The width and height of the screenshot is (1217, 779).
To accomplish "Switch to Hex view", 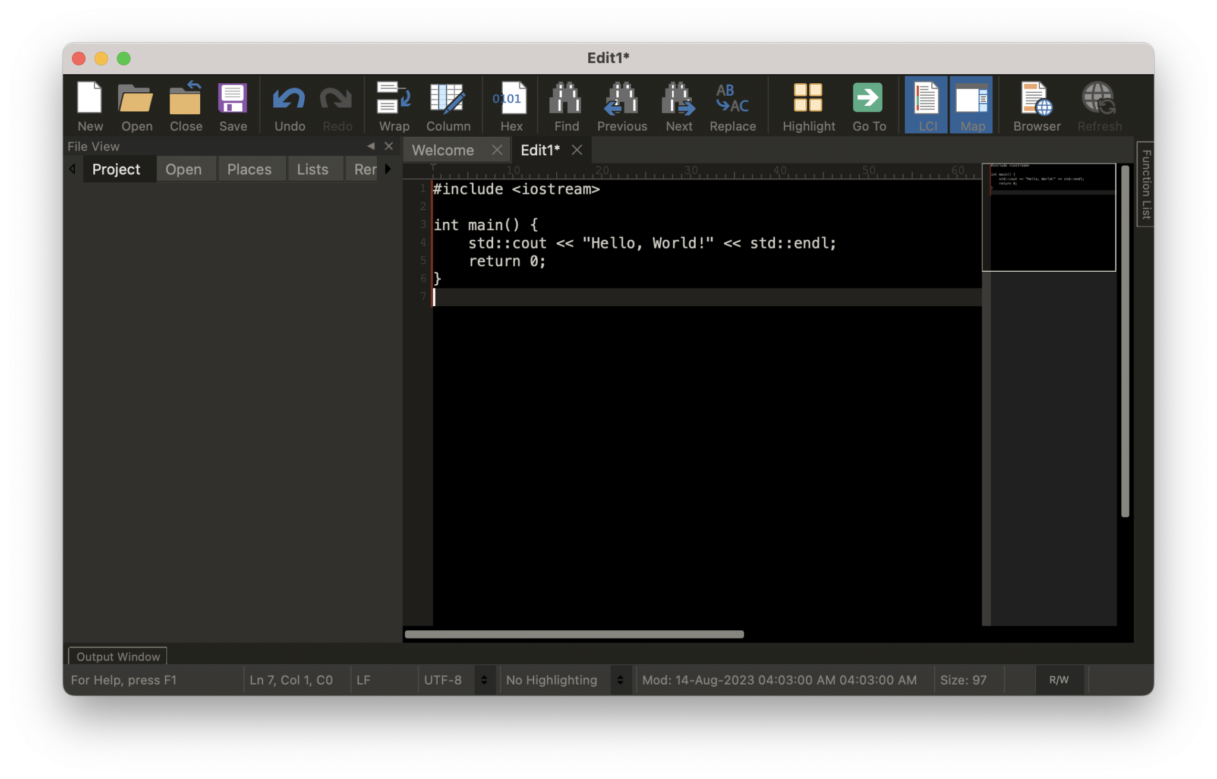I will [510, 105].
